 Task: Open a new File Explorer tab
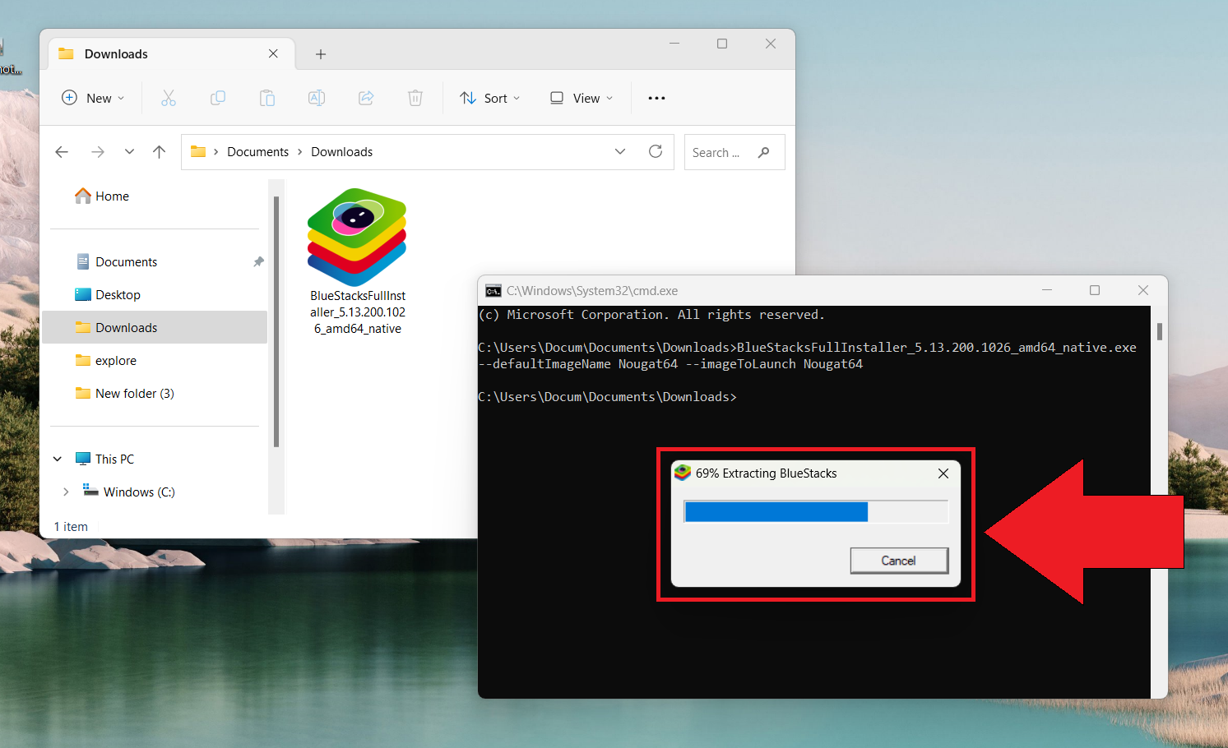point(321,53)
